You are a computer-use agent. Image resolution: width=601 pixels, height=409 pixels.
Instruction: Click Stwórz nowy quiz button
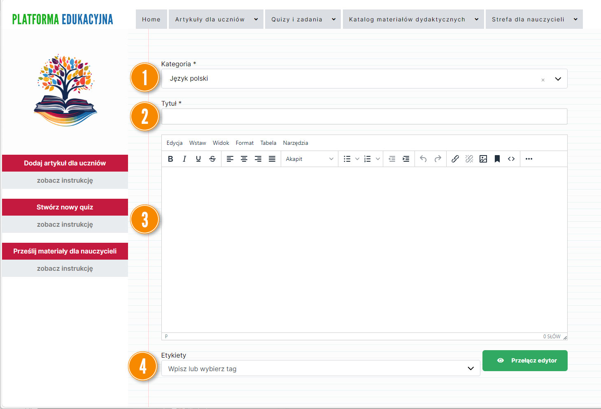65,207
